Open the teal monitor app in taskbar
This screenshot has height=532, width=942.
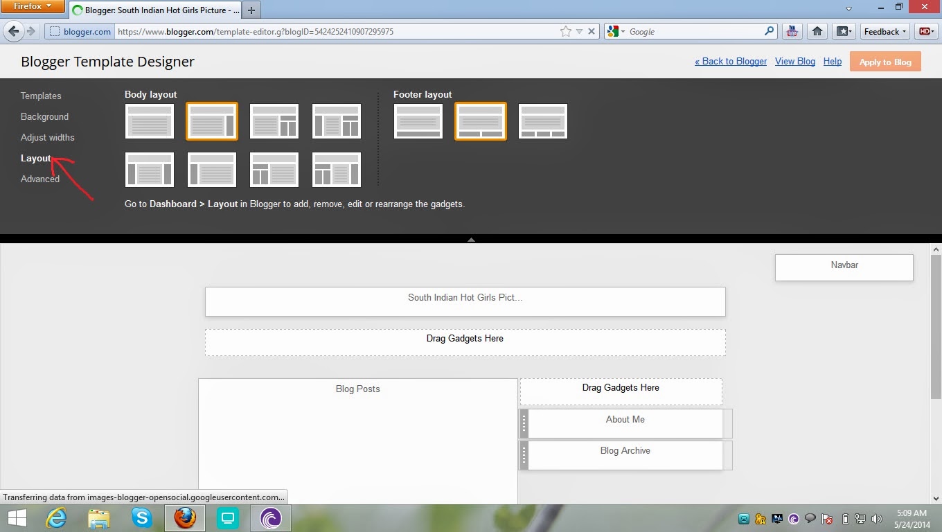[227, 518]
